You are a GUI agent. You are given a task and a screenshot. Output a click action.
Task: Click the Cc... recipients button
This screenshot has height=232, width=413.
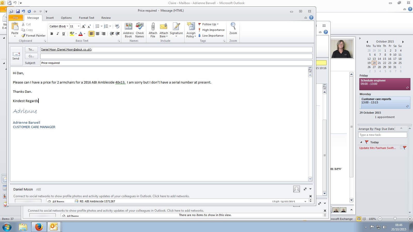click(31, 56)
